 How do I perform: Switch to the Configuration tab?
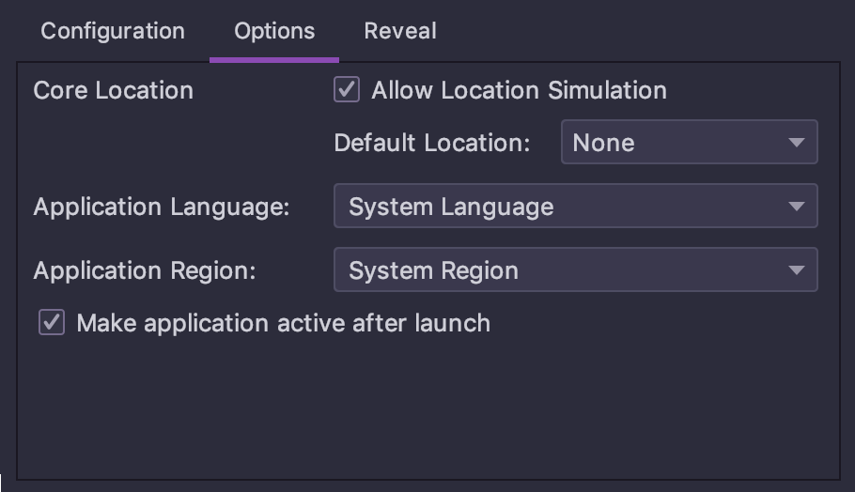pos(113,31)
